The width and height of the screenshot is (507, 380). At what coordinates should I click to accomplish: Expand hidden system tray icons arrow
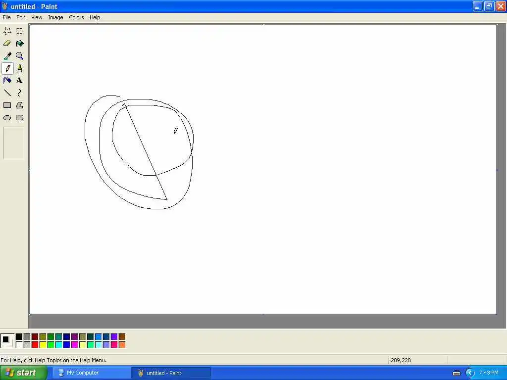[x=470, y=373]
